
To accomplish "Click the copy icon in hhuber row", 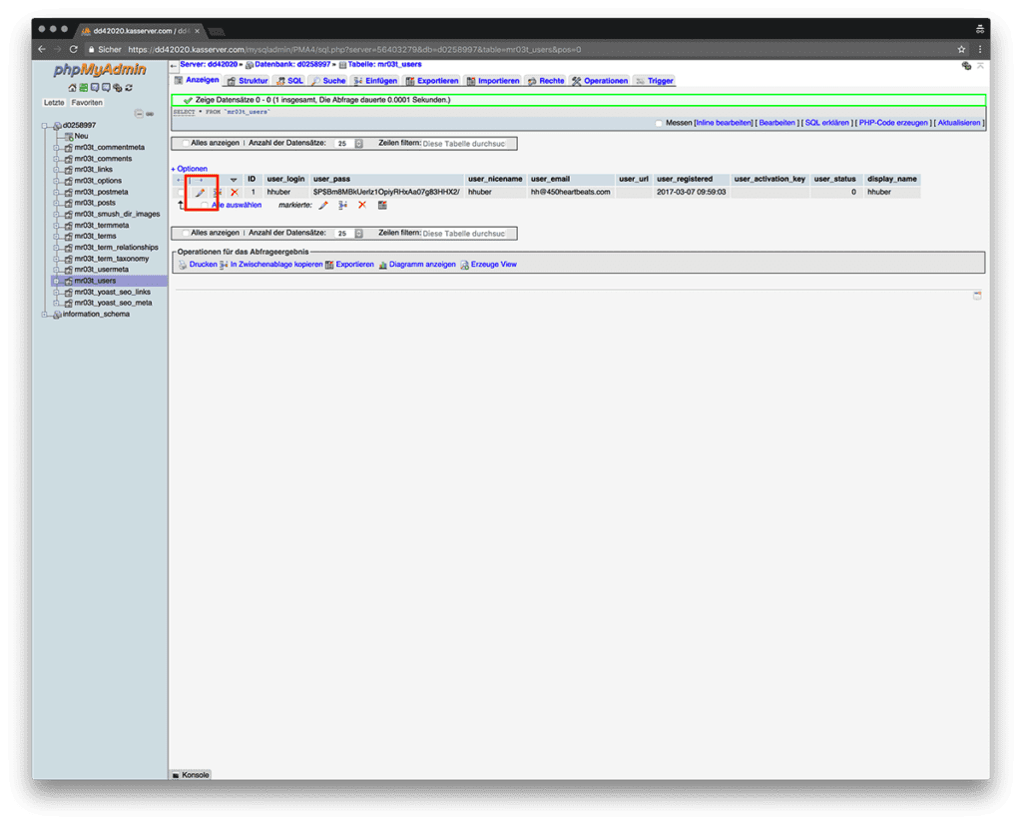I will point(217,192).
